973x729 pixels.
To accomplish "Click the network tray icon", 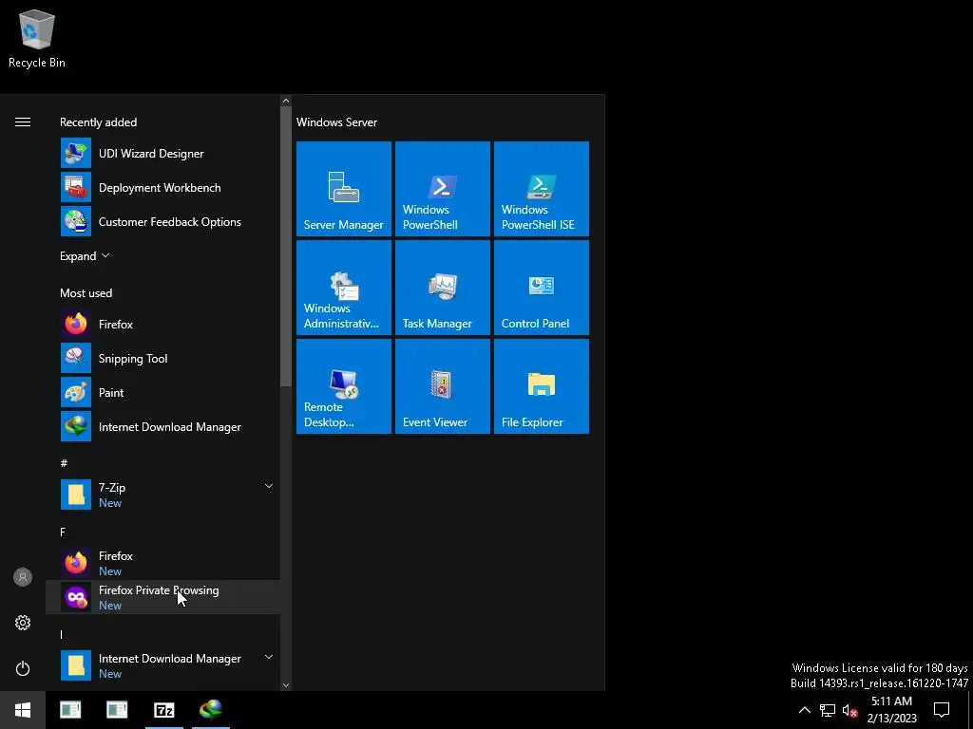I will coord(828,710).
